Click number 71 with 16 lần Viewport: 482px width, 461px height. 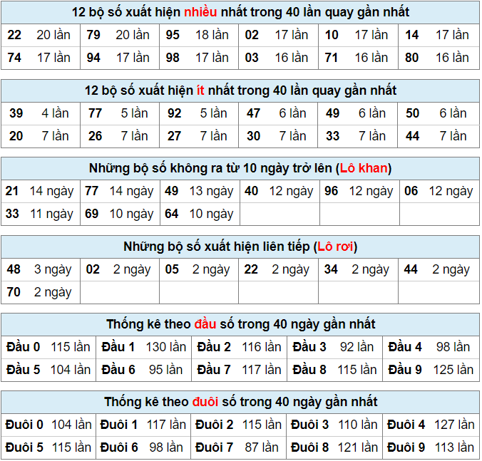358,58
